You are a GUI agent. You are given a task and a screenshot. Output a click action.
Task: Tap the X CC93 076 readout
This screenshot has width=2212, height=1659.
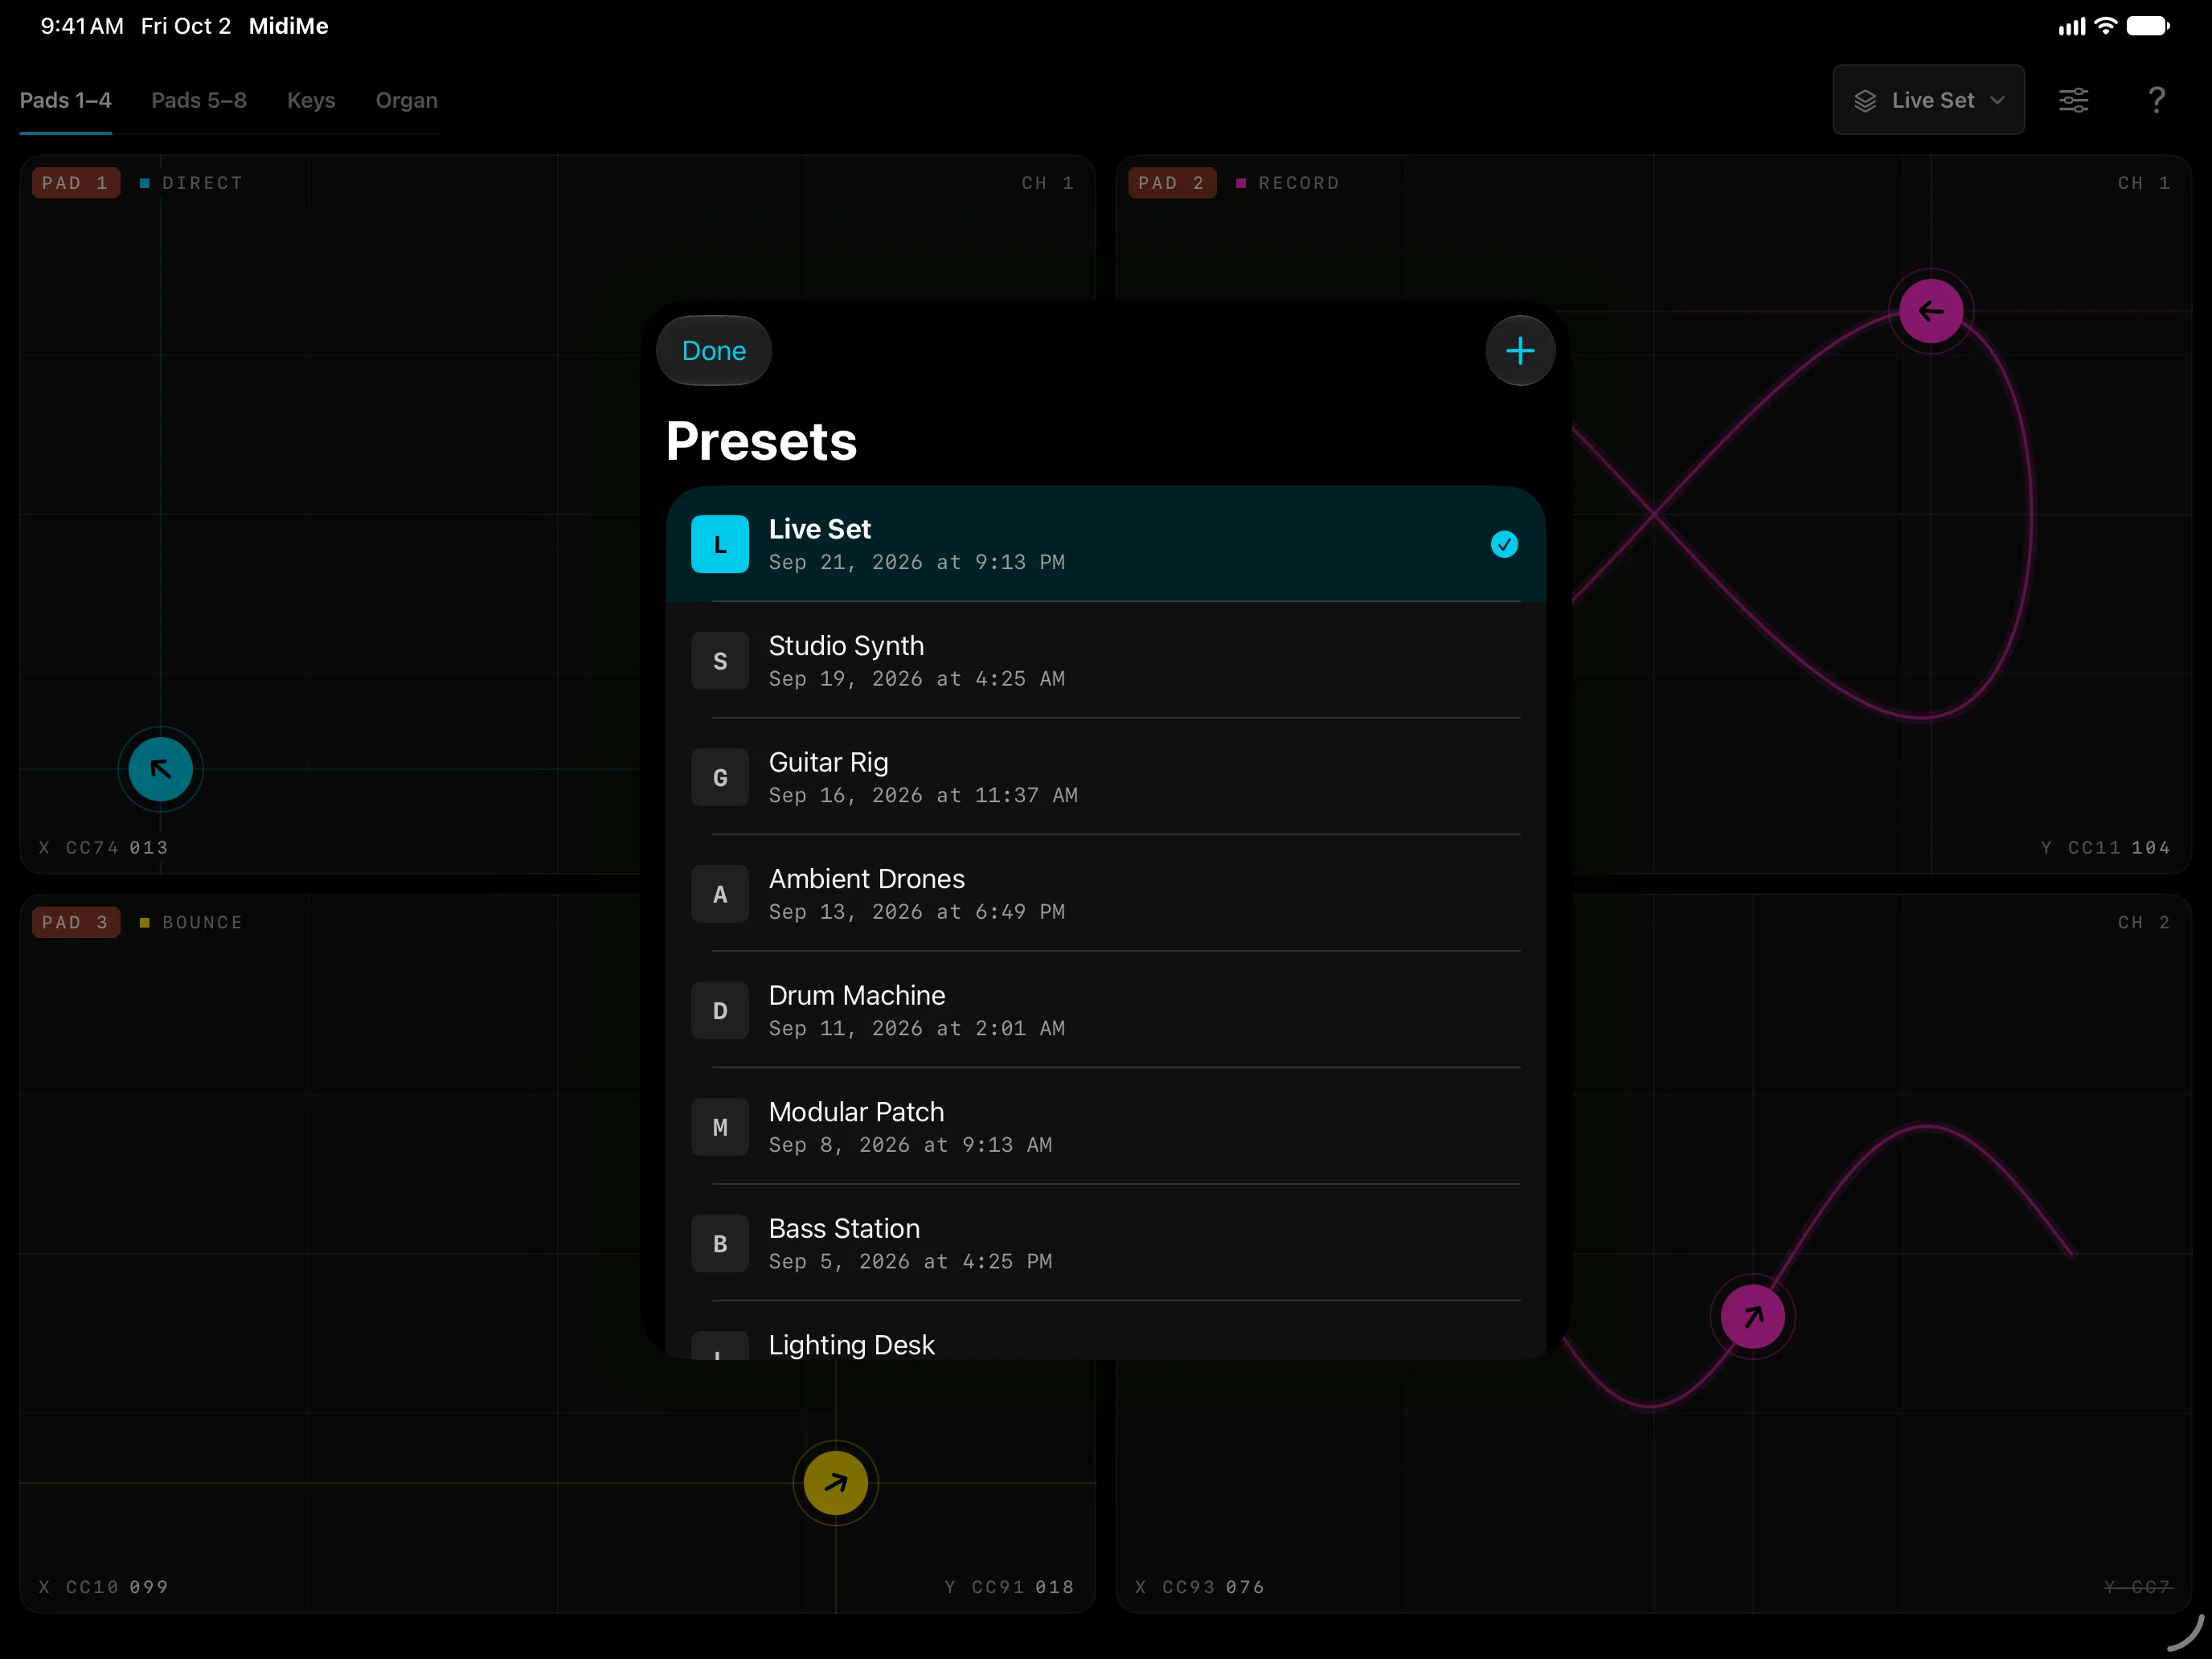coord(1200,1587)
